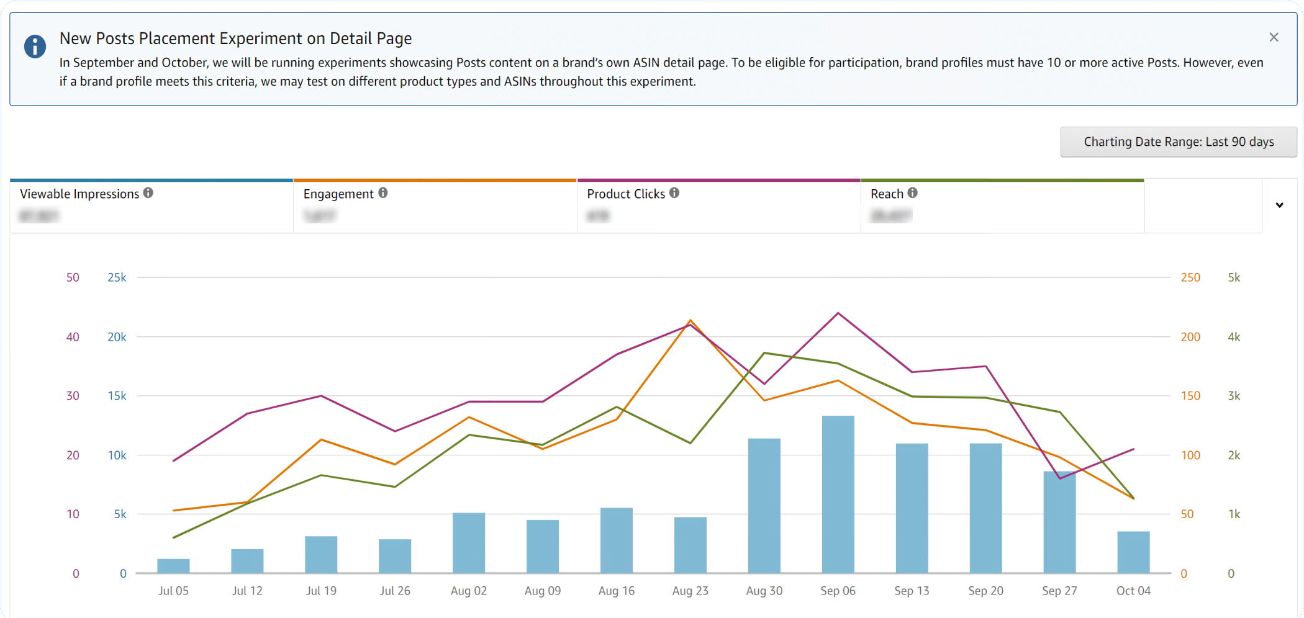Click the Aug 16 impressions bar
Screen dimensions: 1304x618
click(616, 540)
